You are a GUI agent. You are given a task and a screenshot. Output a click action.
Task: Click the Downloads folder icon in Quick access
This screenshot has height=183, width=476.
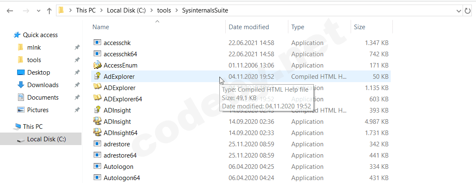pyautogui.click(x=21, y=85)
